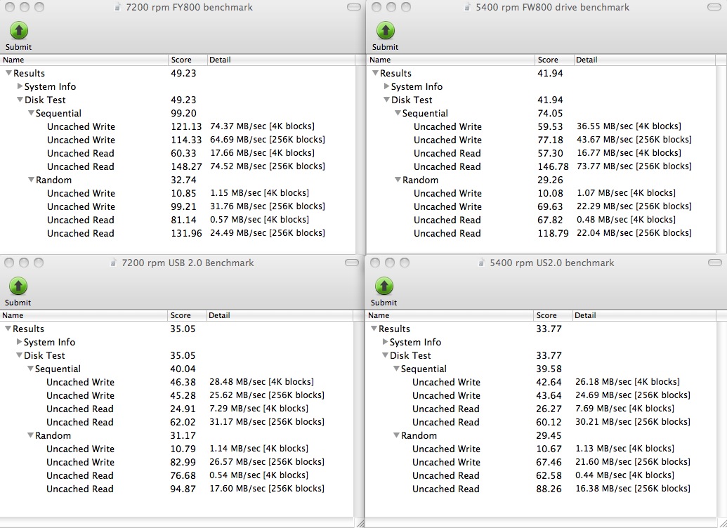Image resolution: width=727 pixels, height=528 pixels.
Task: Collapse Sequential in 7200 rpm FY800 window
Action: point(31,112)
